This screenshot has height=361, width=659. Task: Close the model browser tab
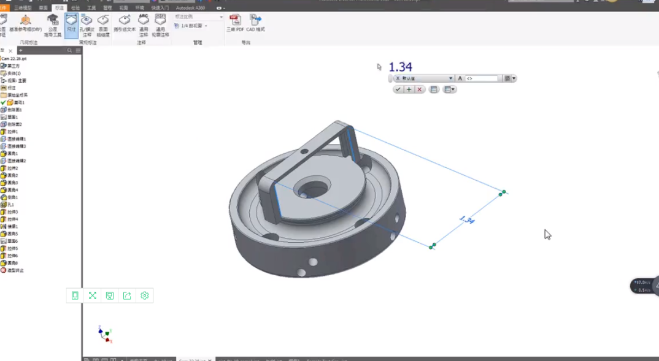point(10,51)
